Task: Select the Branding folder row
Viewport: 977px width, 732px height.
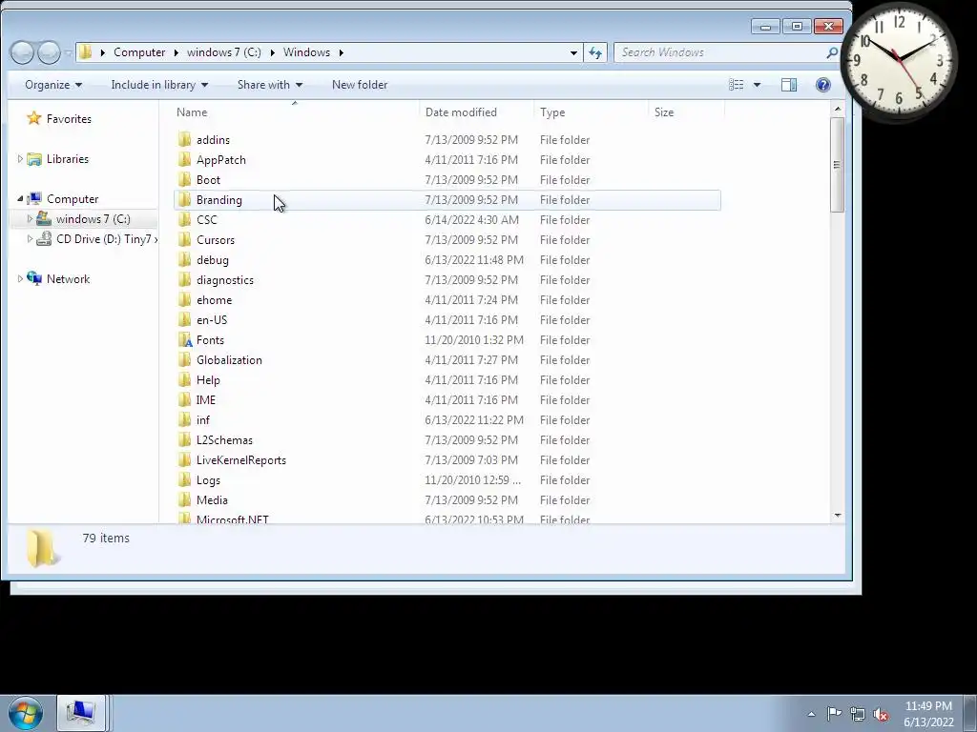Action: point(447,200)
